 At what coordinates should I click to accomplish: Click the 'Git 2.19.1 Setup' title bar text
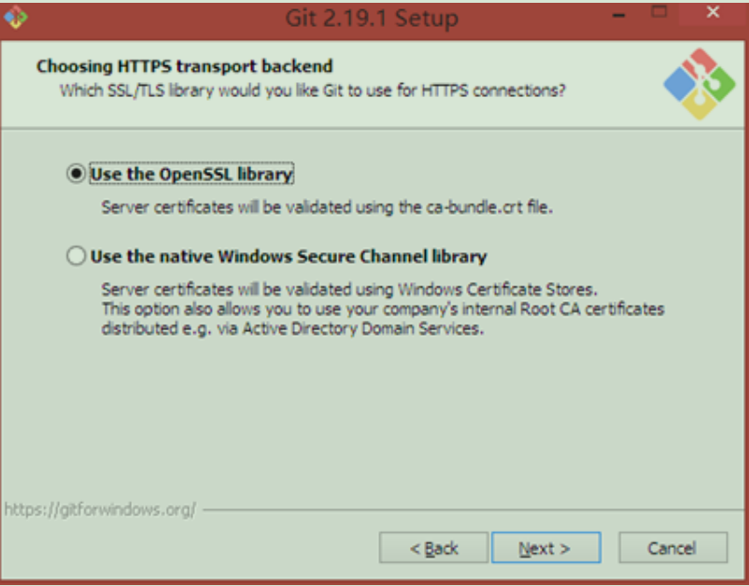pos(372,19)
